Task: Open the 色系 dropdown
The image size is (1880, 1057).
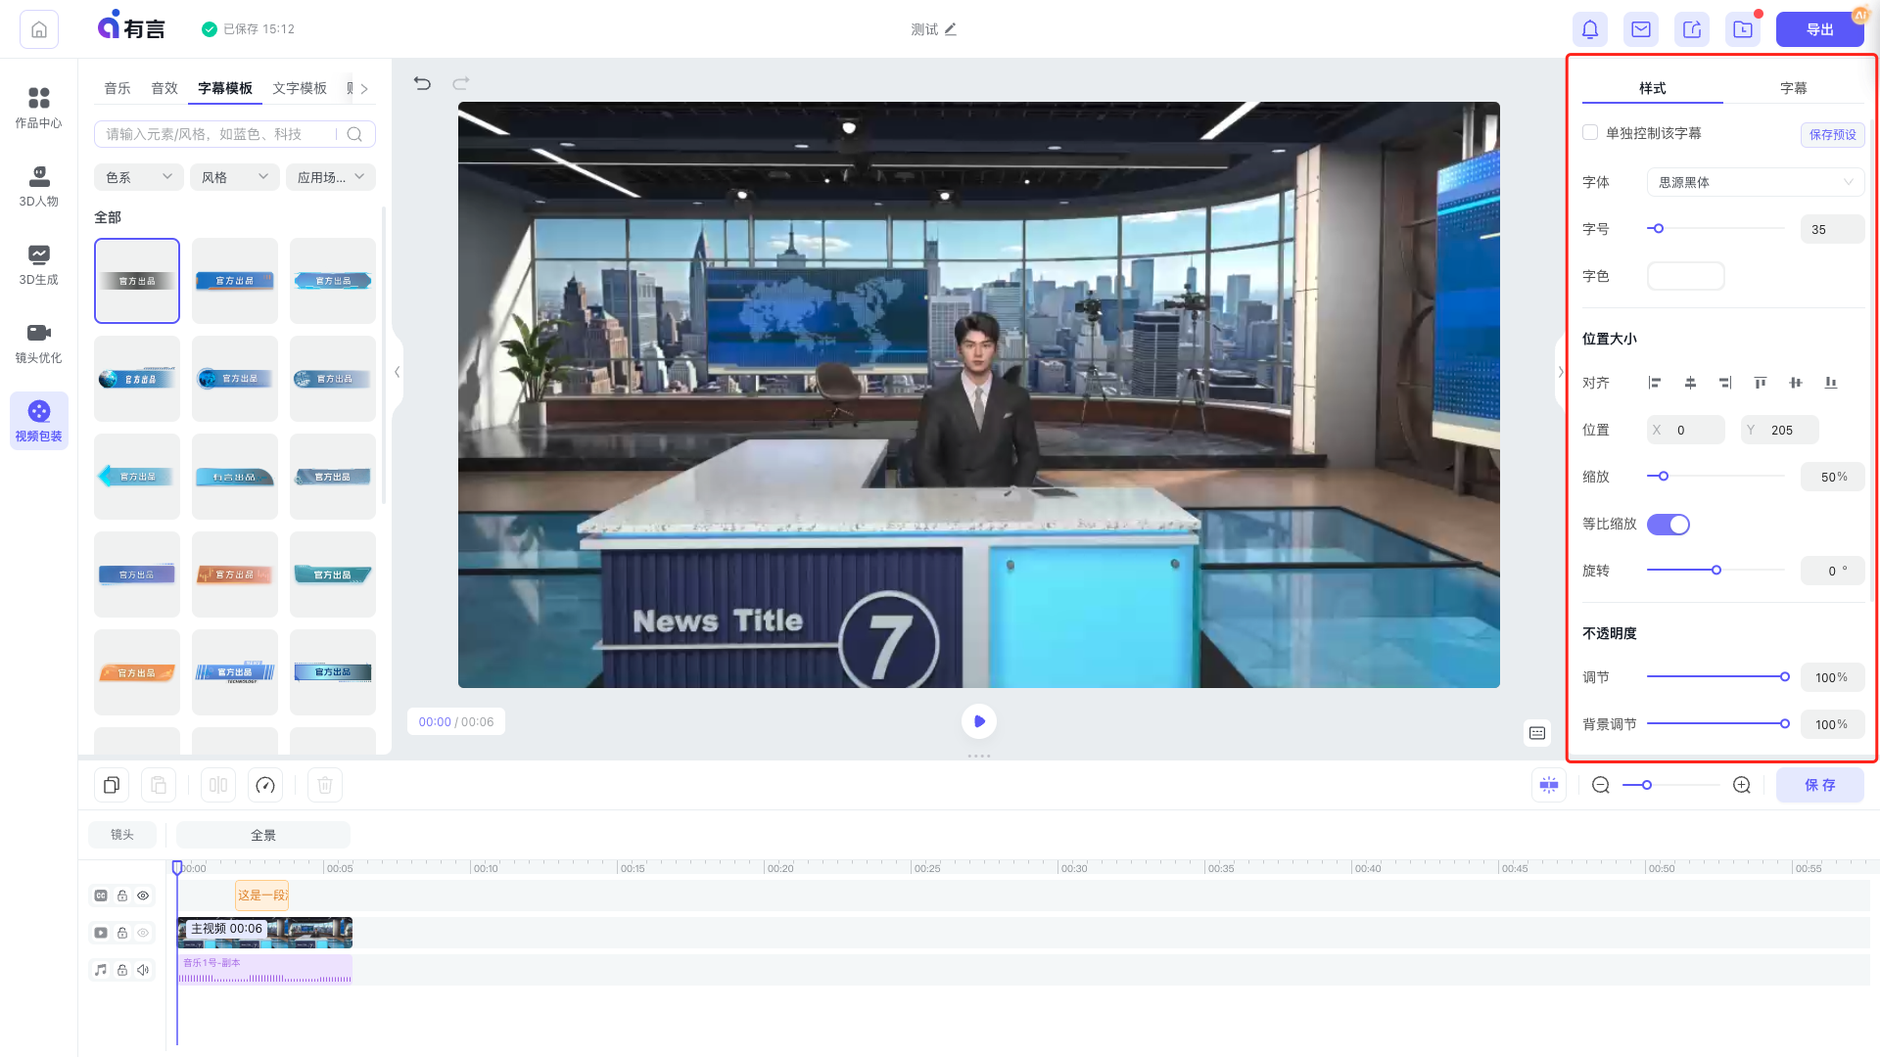Action: (138, 177)
